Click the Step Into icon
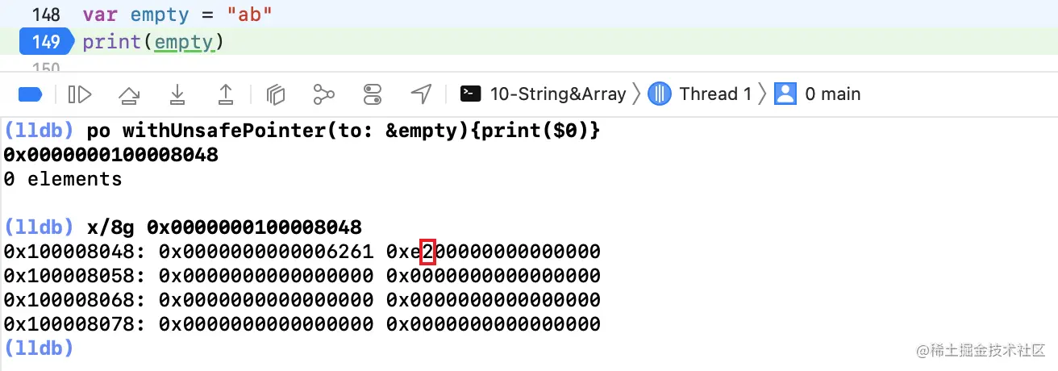The image size is (1058, 371). click(x=177, y=94)
